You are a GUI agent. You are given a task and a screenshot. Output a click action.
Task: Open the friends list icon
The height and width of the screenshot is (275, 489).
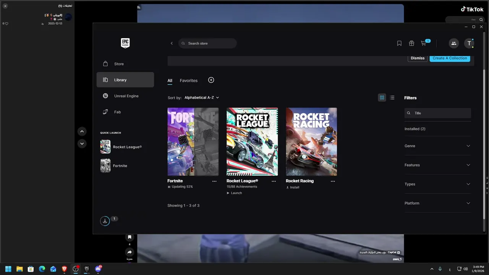(453, 43)
